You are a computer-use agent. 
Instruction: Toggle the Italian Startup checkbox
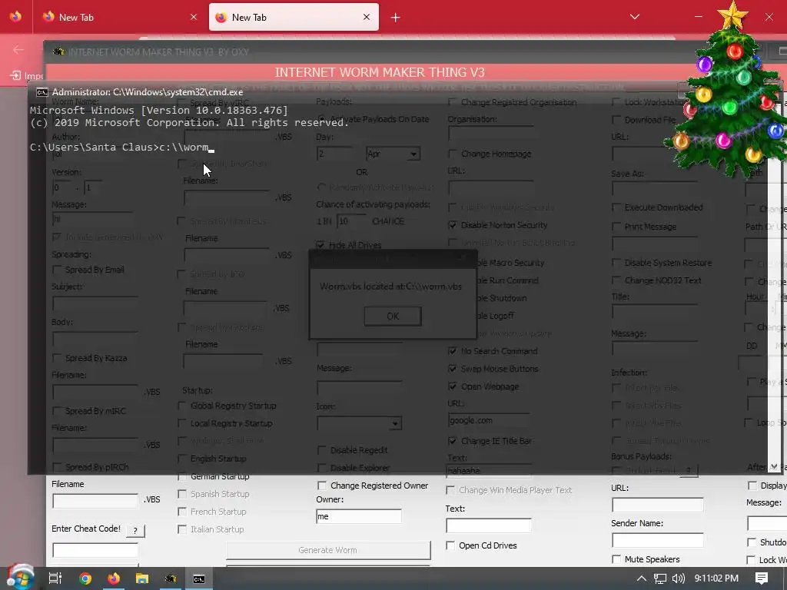point(182,529)
